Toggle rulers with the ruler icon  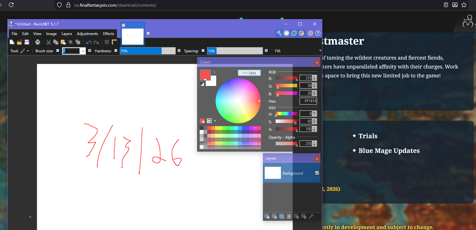tap(114, 42)
